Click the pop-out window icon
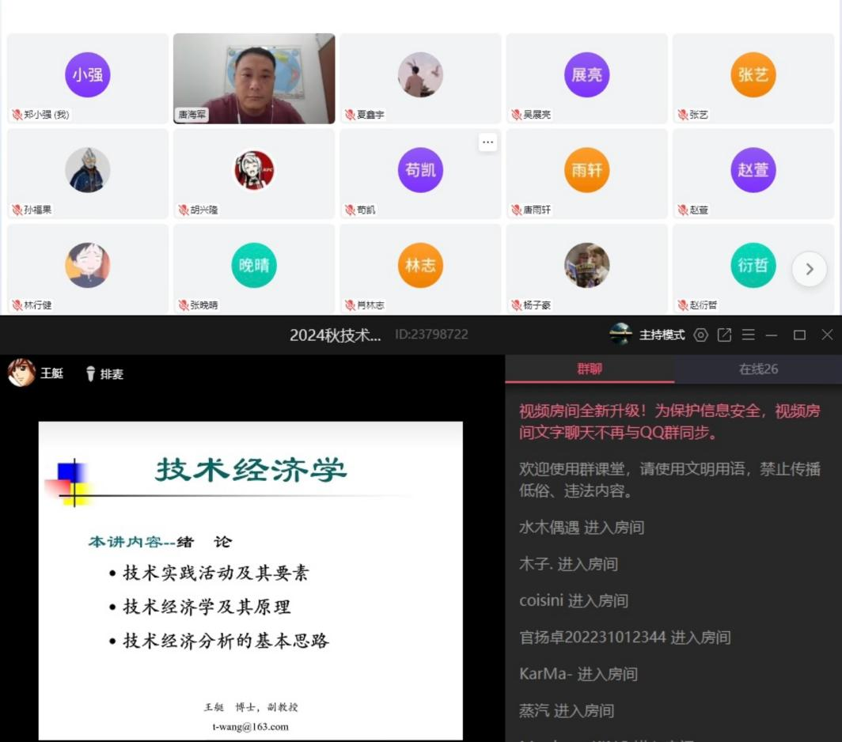This screenshot has height=742, width=842. [724, 335]
